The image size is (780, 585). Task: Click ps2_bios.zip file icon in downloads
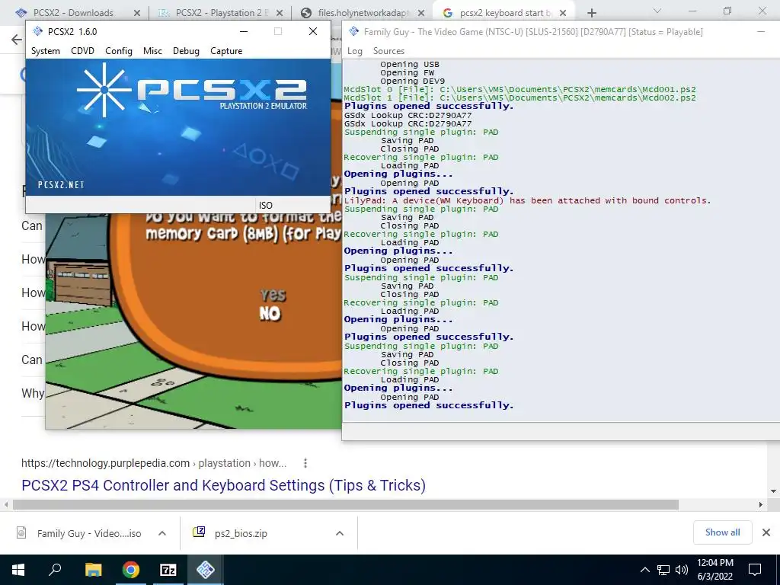[x=199, y=532]
